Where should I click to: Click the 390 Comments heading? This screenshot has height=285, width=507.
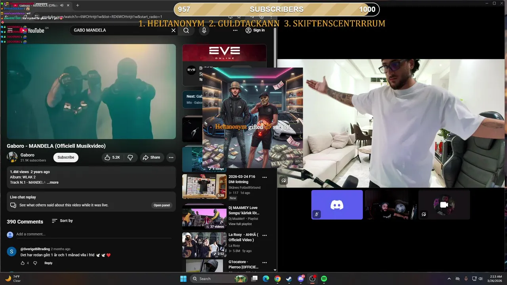pyautogui.click(x=25, y=222)
